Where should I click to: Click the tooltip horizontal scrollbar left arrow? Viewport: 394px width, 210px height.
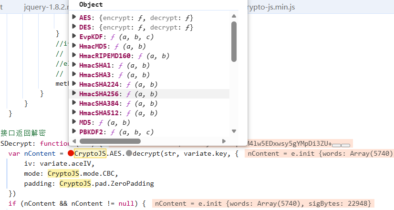point(74,141)
